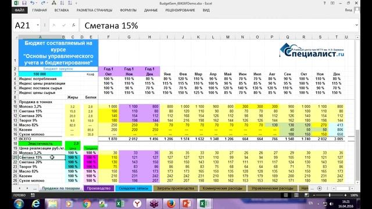Open the РАЗМЕТКА СТРАНИЦЫ ribbon tab
This screenshot has height=209, width=372.
point(94,10)
